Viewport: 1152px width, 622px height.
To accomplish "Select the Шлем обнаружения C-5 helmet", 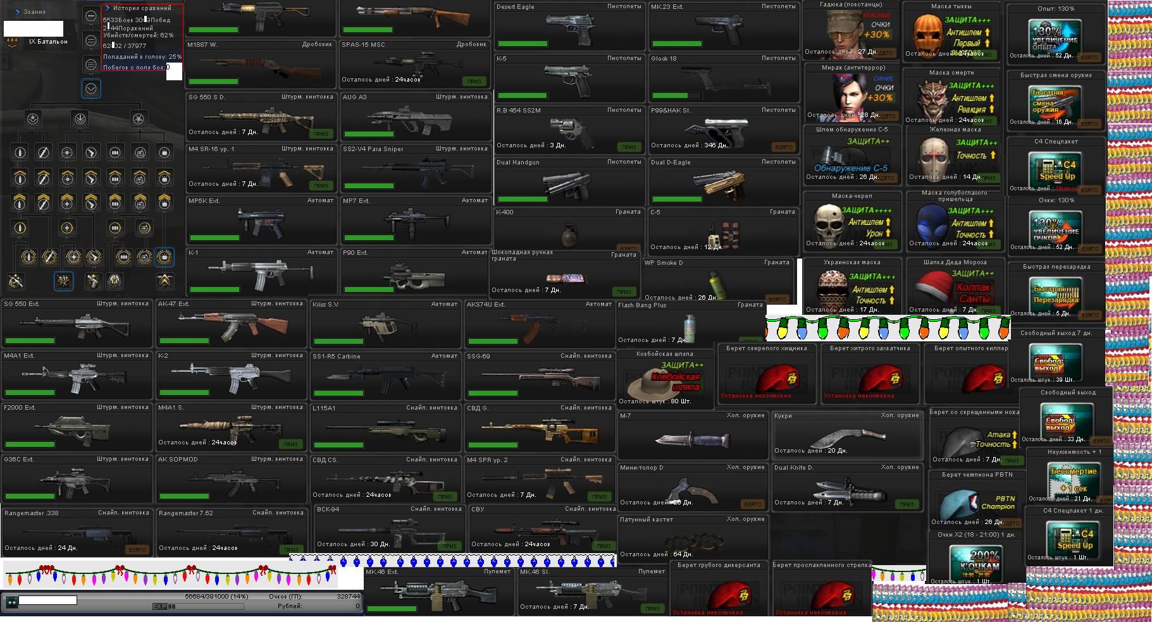I will click(852, 155).
